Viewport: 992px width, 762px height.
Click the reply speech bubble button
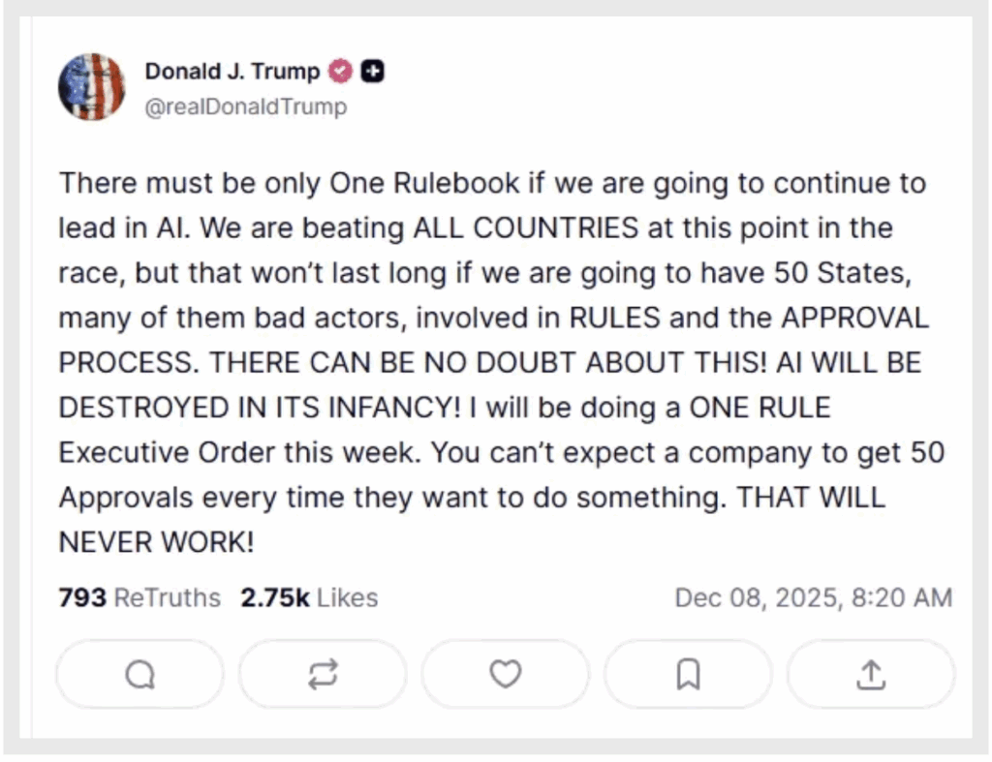click(x=139, y=675)
